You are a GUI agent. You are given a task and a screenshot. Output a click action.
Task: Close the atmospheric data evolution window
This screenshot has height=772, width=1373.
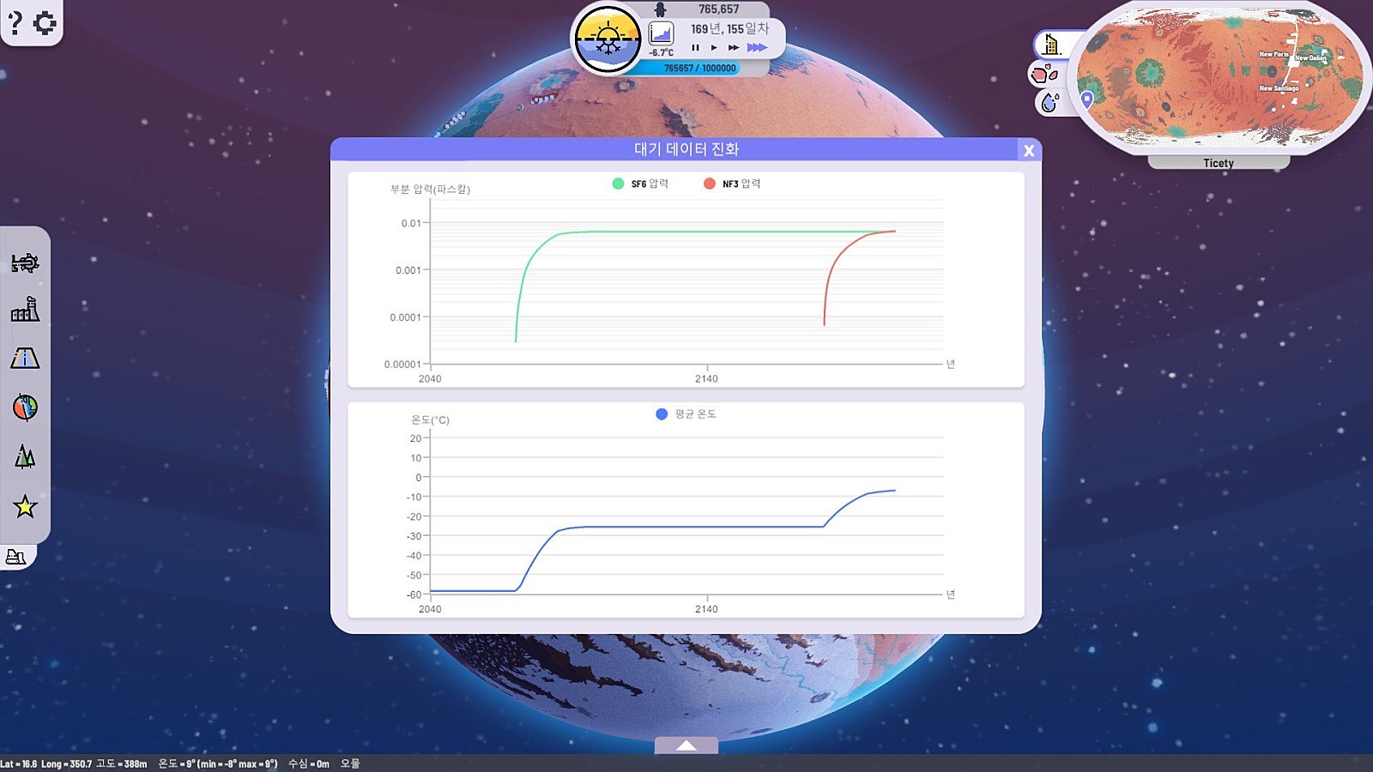coord(1028,151)
